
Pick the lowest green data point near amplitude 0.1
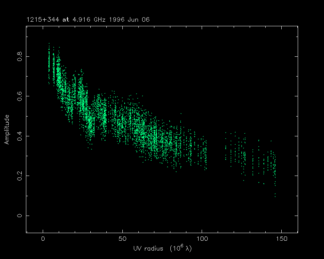tap(275, 197)
